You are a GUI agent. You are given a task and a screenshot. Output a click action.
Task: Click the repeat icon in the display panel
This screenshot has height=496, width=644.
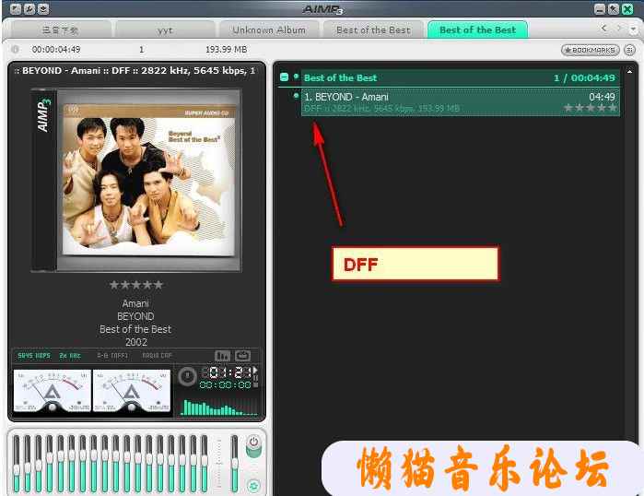point(243,356)
